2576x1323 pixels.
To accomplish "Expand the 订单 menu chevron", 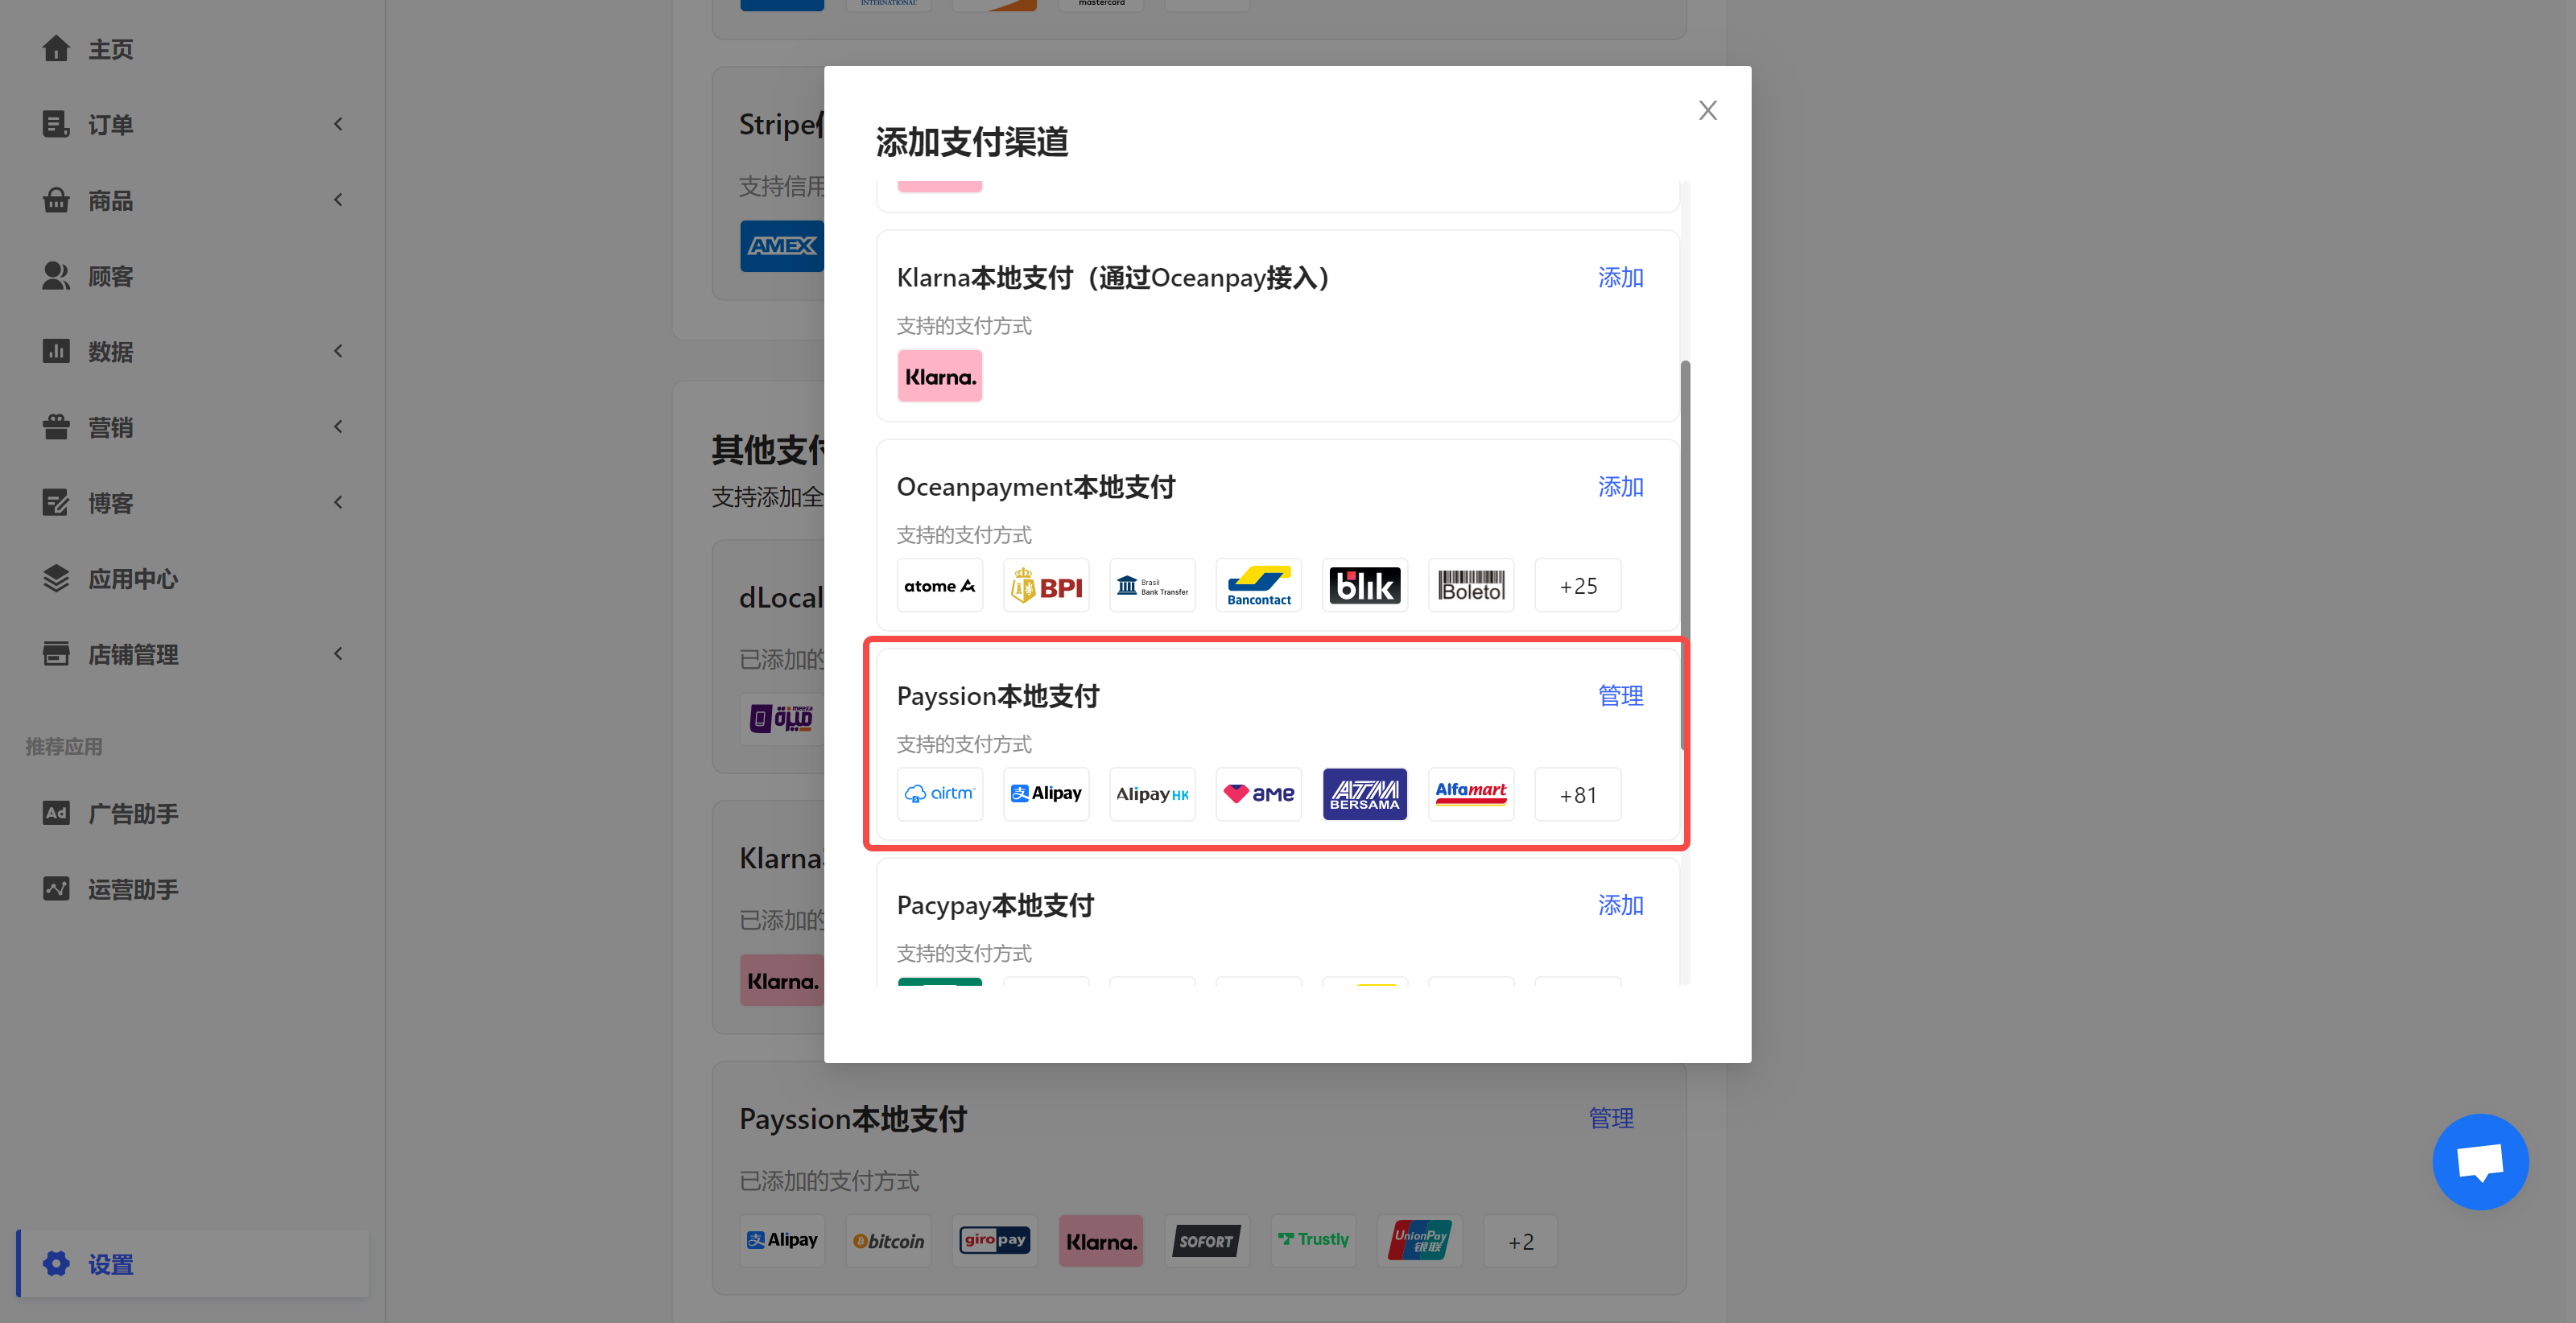I will tap(338, 124).
